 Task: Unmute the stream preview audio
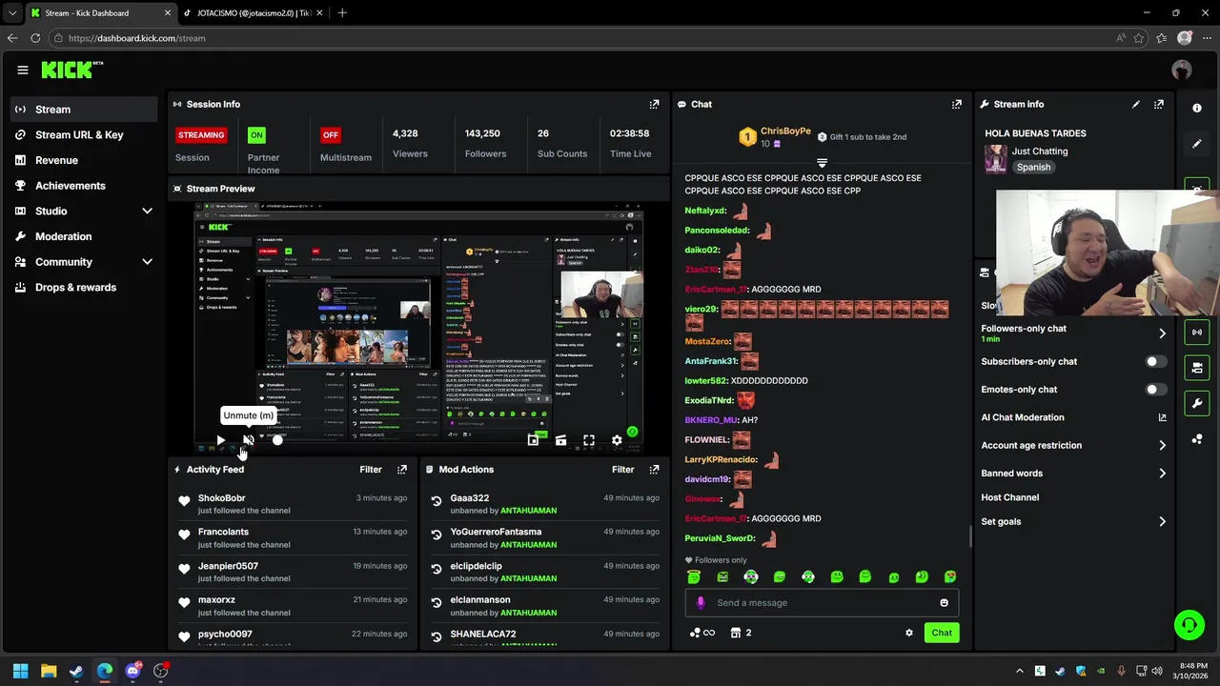[249, 440]
